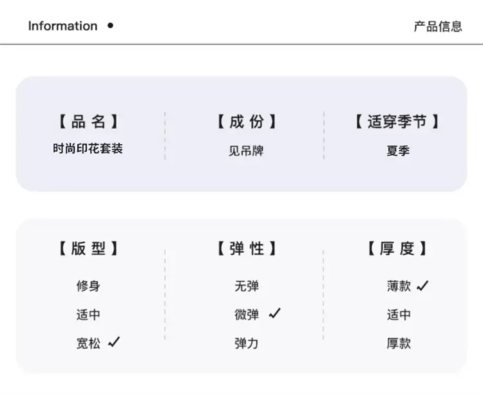This screenshot has height=395, width=483.
Task: Click the 产品信息 header label
Action: pos(438,26)
